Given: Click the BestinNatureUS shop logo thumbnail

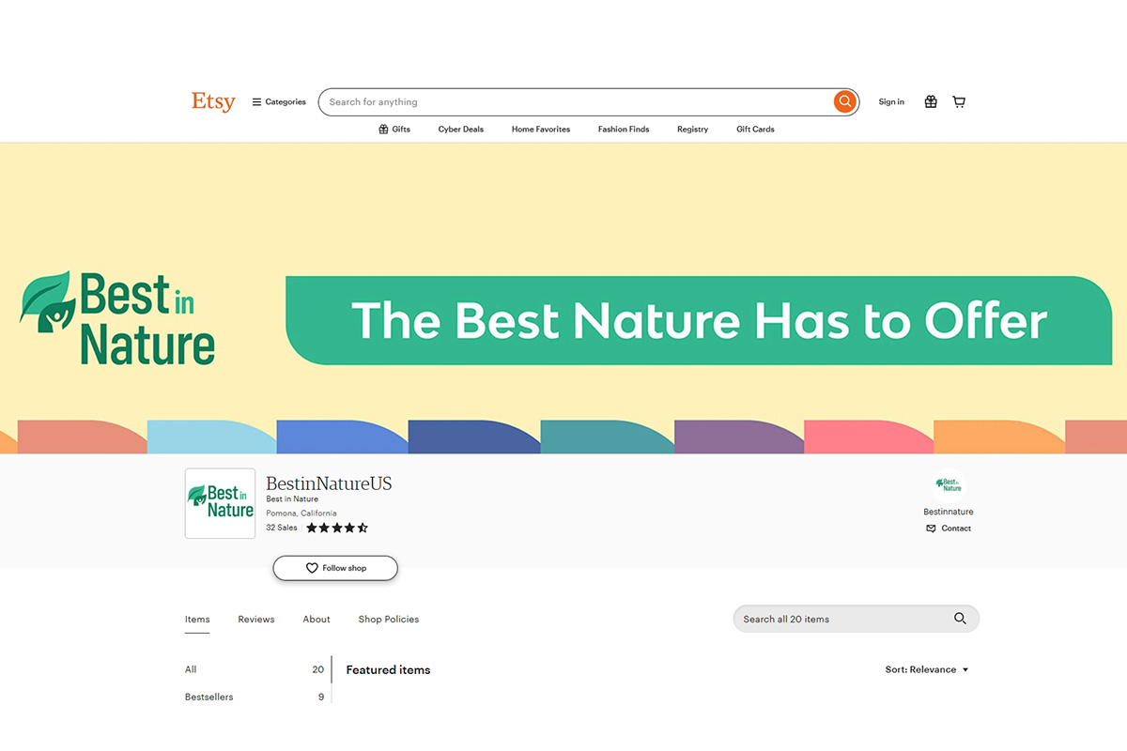Looking at the screenshot, I should [x=220, y=503].
